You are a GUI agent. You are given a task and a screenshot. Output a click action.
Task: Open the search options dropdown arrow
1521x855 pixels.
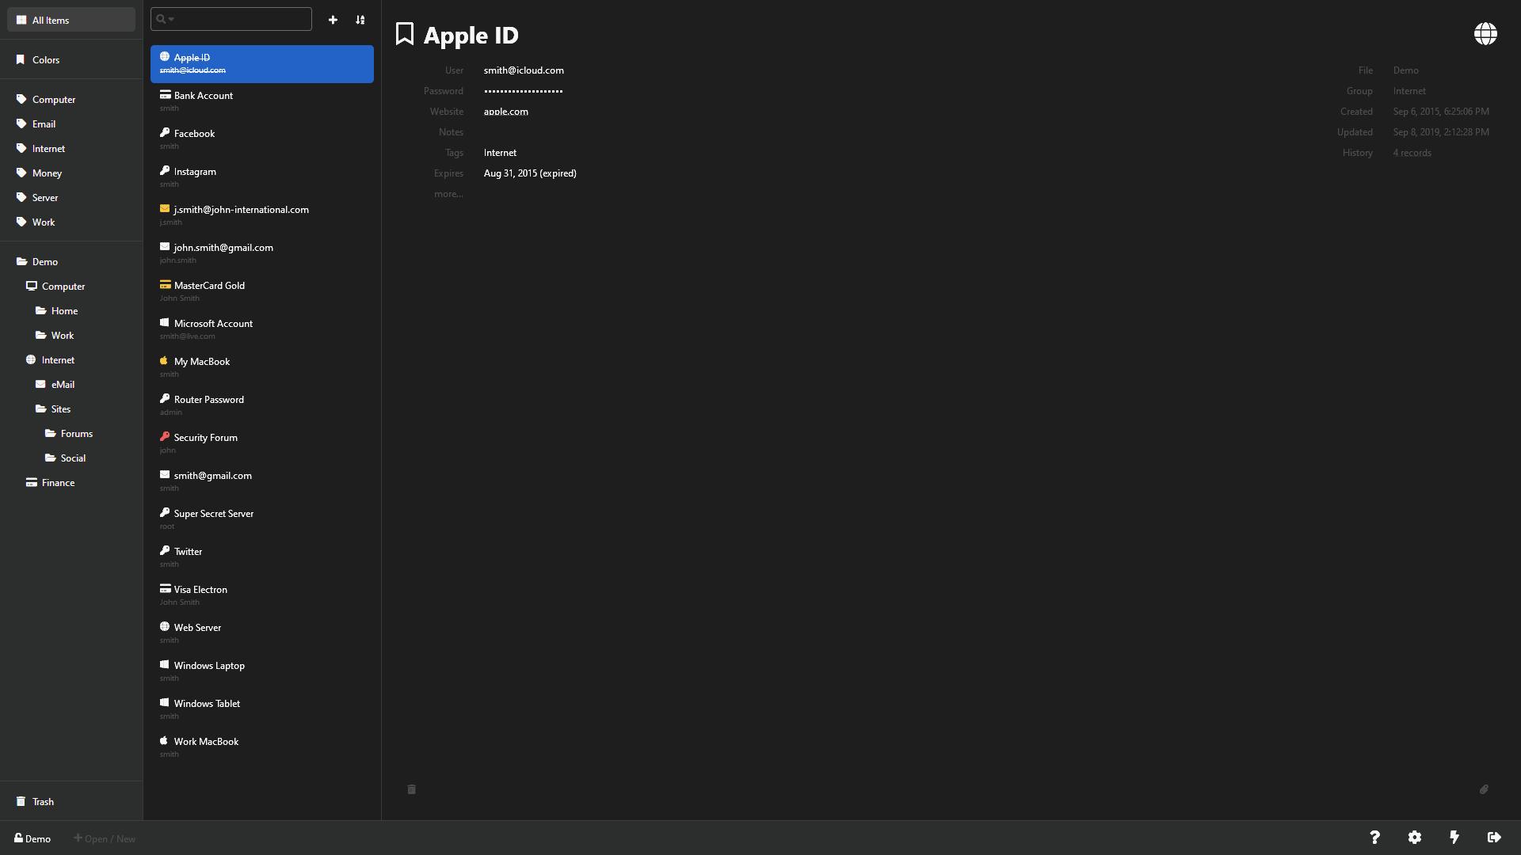click(x=171, y=19)
